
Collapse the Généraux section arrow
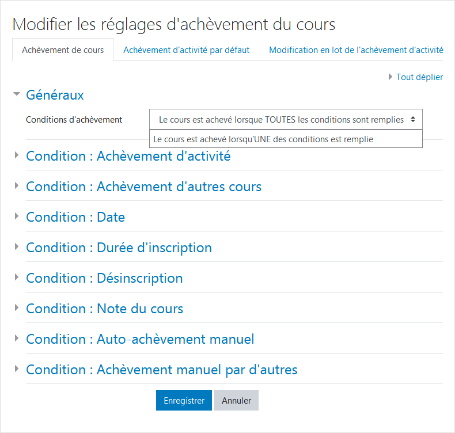[x=17, y=94]
